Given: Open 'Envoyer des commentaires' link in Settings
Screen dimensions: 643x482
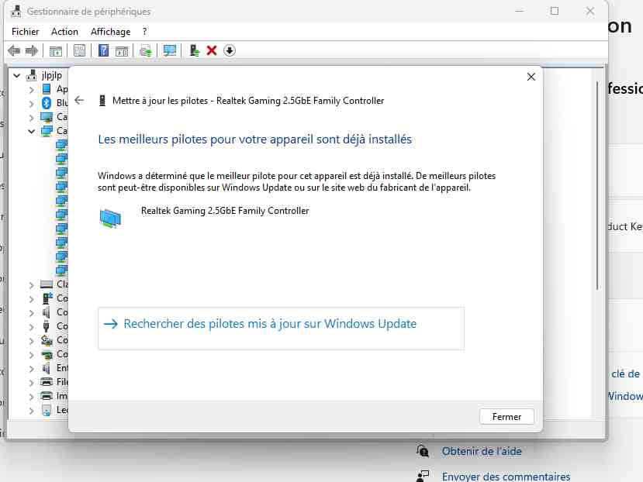Looking at the screenshot, I should 506,477.
